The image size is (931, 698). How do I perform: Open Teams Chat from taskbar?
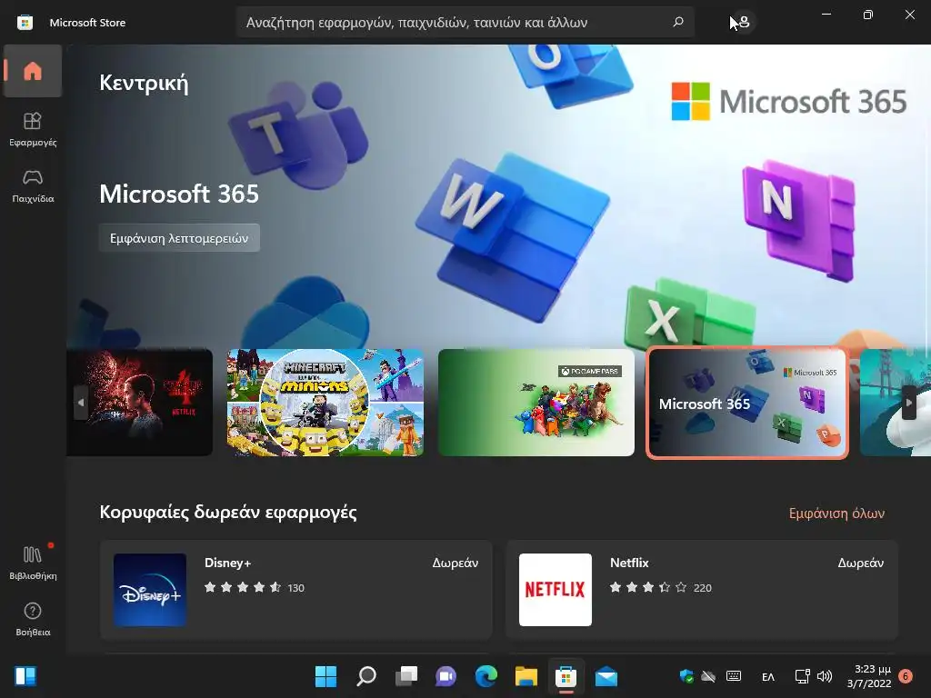(x=445, y=676)
